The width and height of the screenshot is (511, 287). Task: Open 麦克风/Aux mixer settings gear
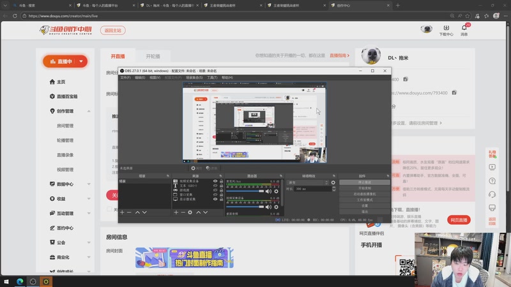coord(277,191)
